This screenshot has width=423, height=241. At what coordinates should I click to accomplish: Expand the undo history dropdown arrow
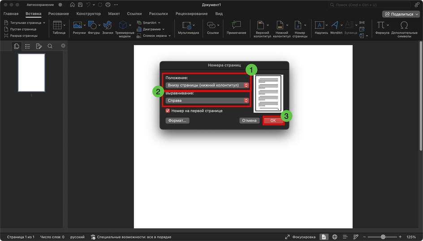[94, 4]
